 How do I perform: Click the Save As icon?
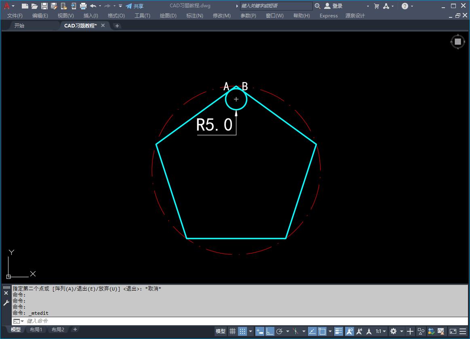[54, 6]
